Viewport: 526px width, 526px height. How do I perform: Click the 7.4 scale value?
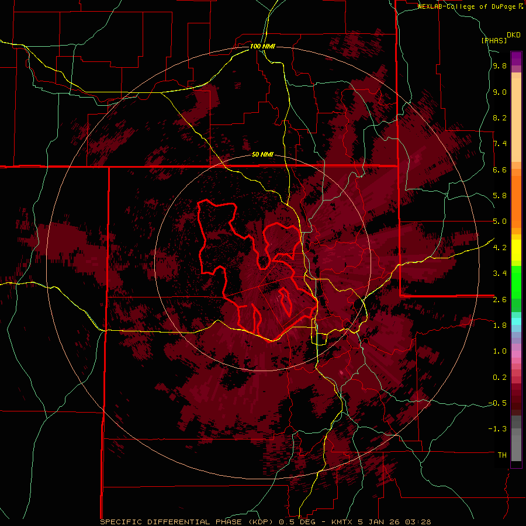point(500,144)
